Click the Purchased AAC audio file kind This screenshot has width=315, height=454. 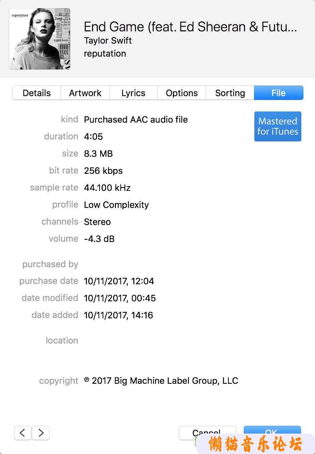click(x=136, y=120)
